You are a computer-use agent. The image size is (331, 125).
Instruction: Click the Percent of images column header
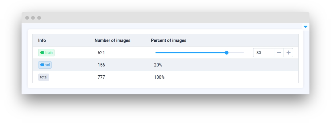pos(168,40)
